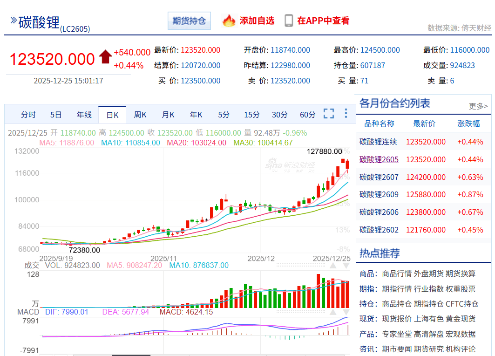Switch chart to 分时 tab
The height and width of the screenshot is (356, 495).
click(28, 115)
